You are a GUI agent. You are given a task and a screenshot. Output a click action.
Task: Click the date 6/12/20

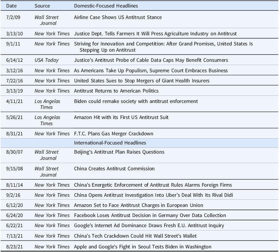click(x=14, y=205)
